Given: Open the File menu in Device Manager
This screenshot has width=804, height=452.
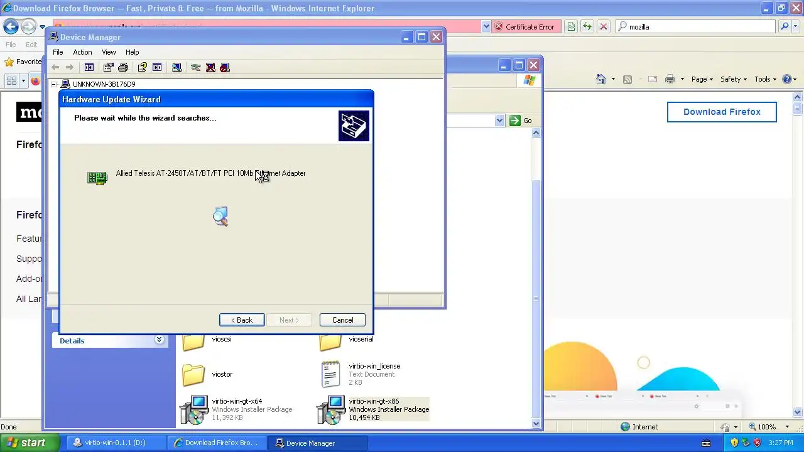Looking at the screenshot, I should 58,52.
